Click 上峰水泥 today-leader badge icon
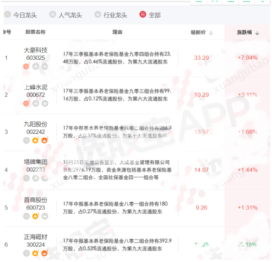Viewport: 272px width, 262px height. pyautogui.click(x=26, y=103)
